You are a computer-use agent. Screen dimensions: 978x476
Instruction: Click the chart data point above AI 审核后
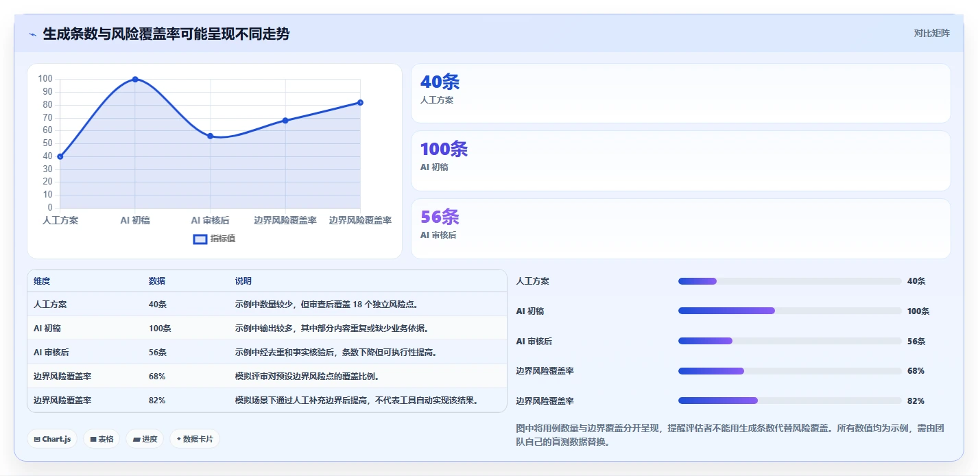click(210, 136)
